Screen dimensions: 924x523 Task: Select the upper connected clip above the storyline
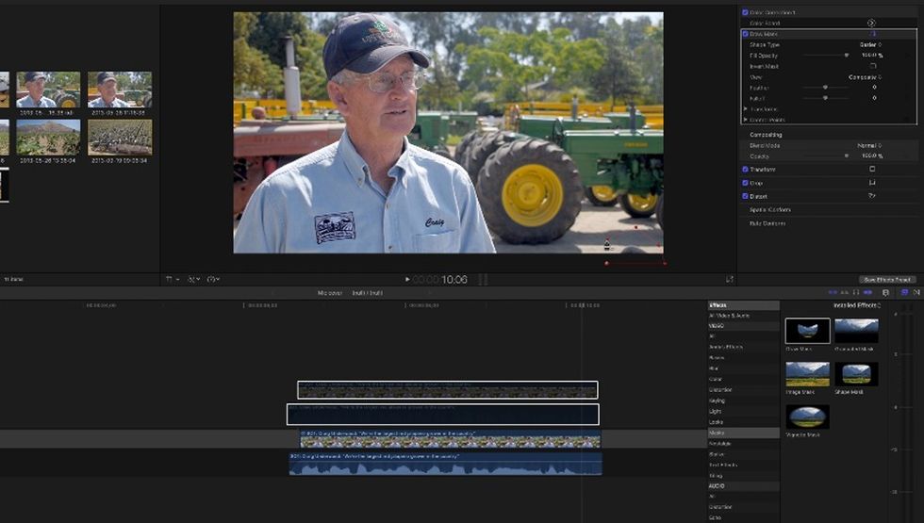tap(448, 390)
